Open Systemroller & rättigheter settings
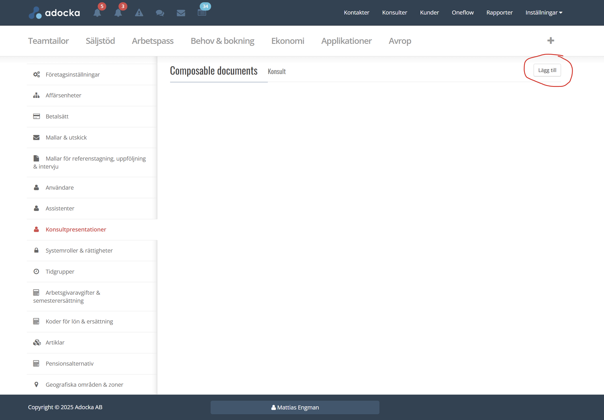604x420 pixels. pos(79,251)
